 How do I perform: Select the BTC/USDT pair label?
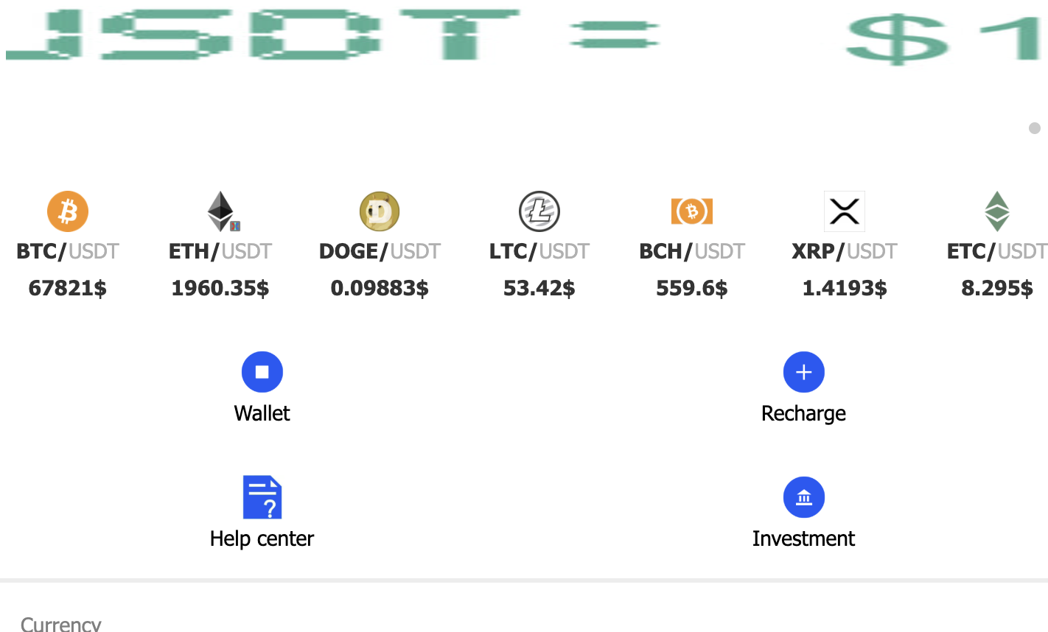click(68, 251)
